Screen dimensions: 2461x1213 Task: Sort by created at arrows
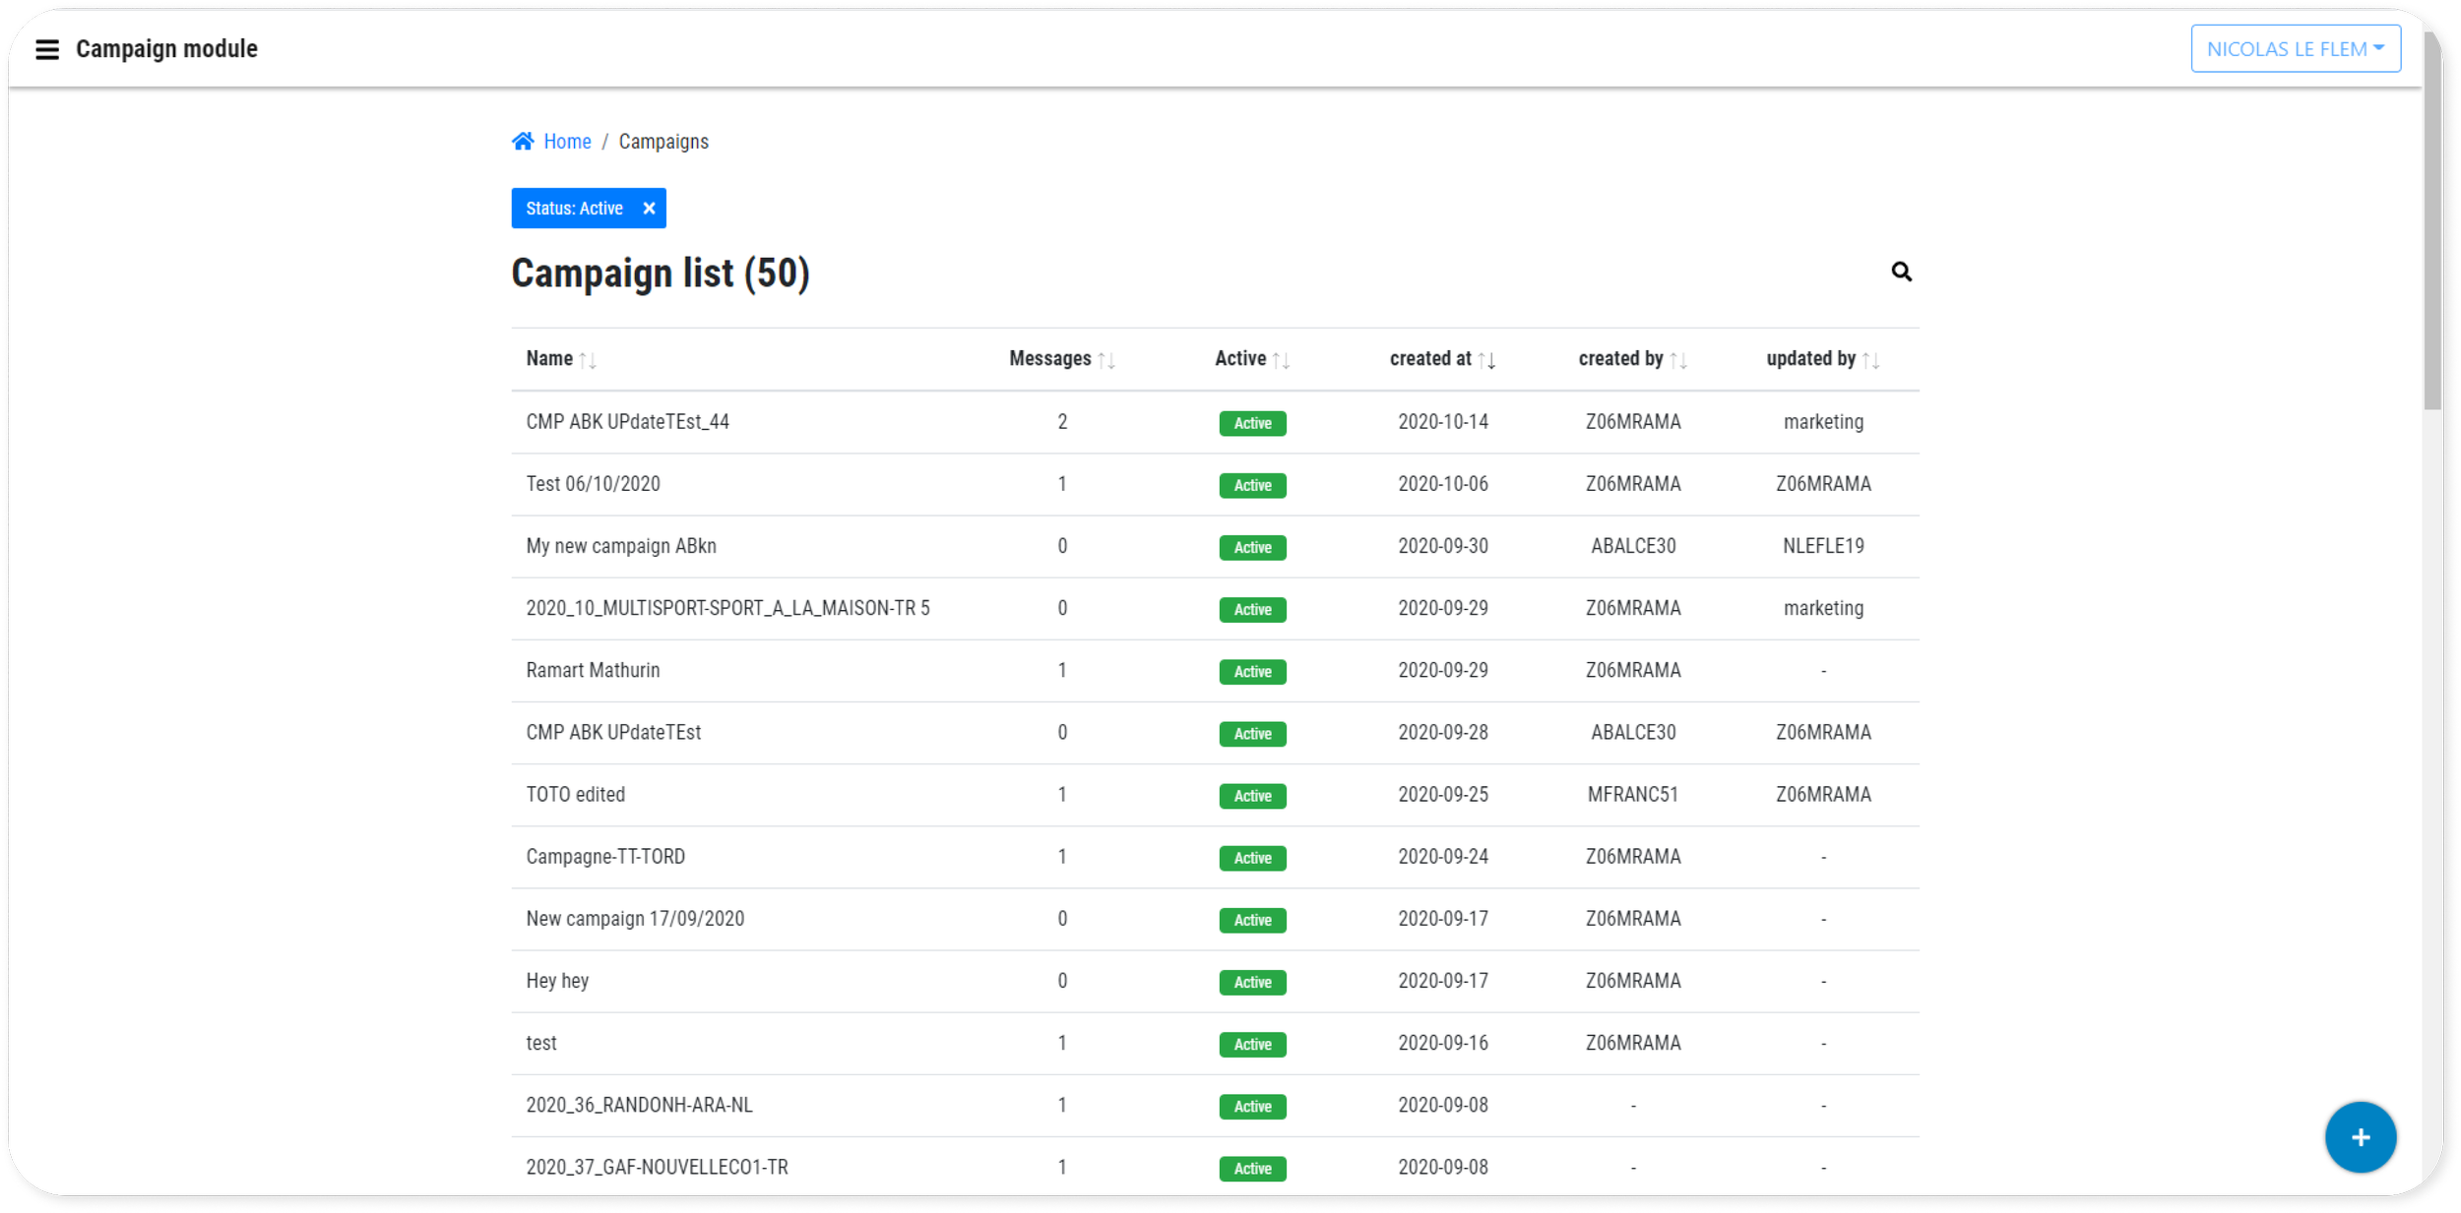[x=1486, y=360]
